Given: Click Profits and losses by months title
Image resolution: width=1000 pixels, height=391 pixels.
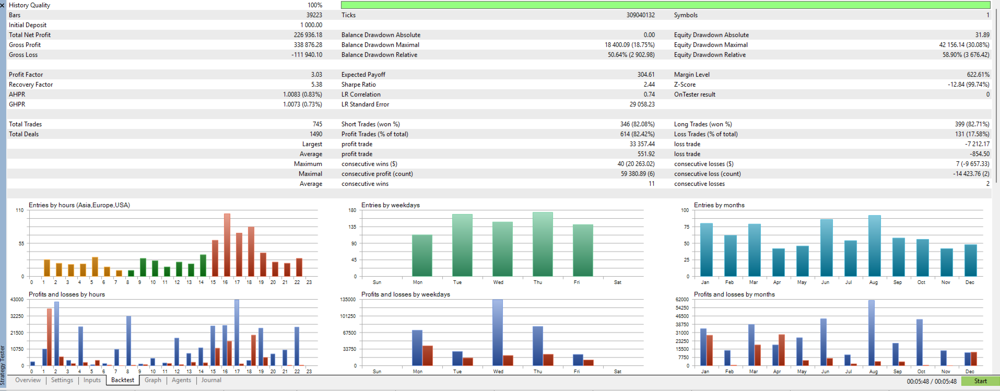Looking at the screenshot, I should click(734, 294).
